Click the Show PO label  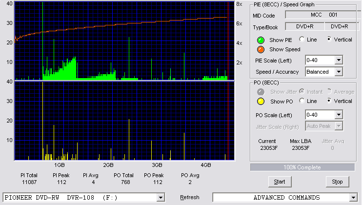pos(282,102)
